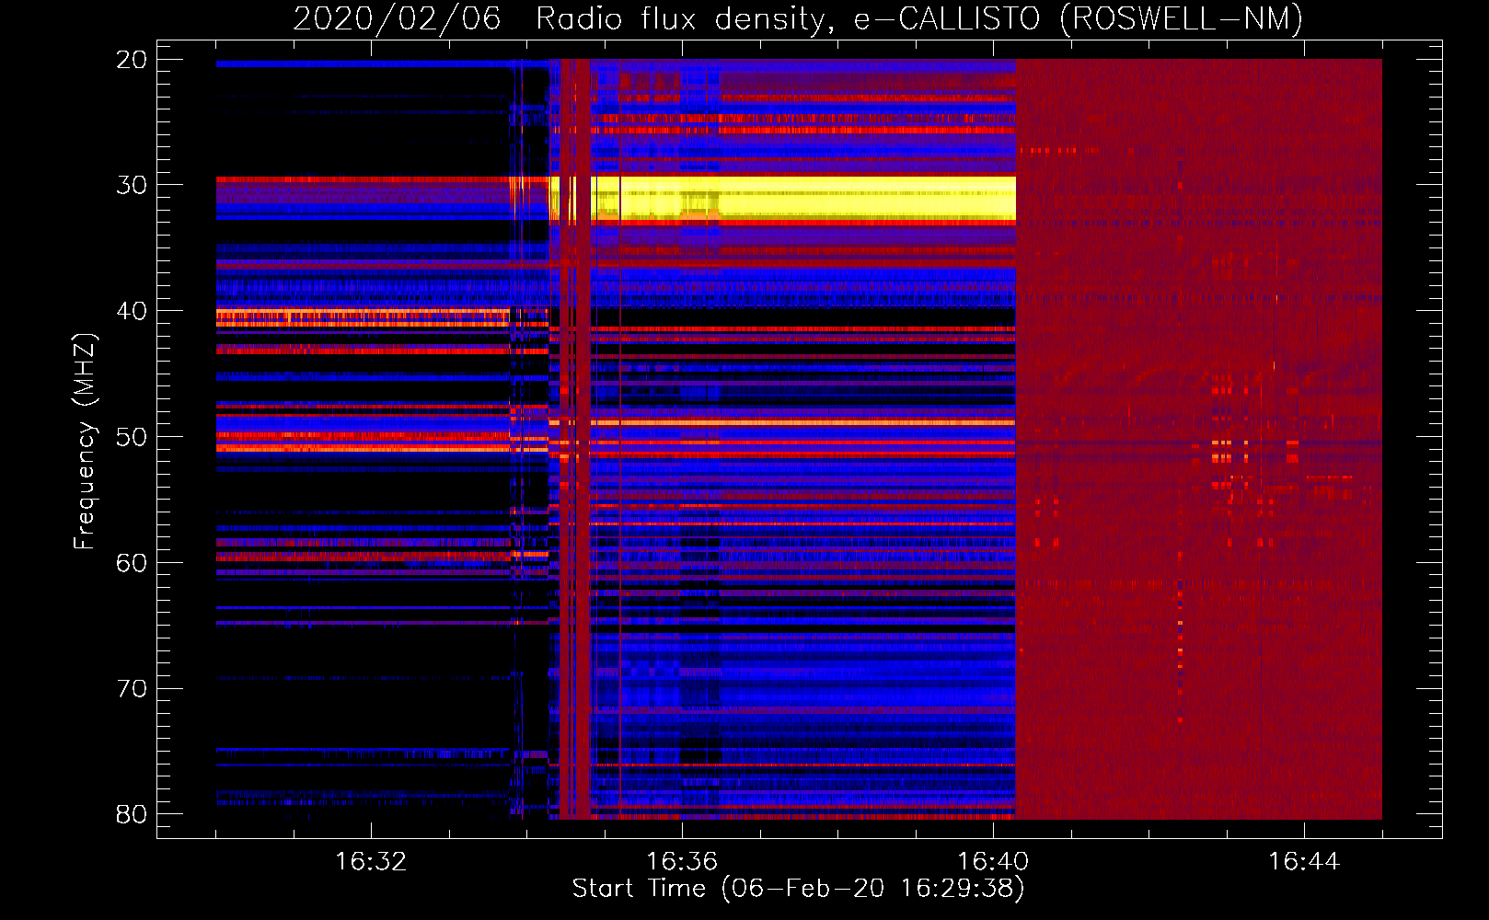Click the 16:44 time tick label

pyautogui.click(x=1304, y=861)
